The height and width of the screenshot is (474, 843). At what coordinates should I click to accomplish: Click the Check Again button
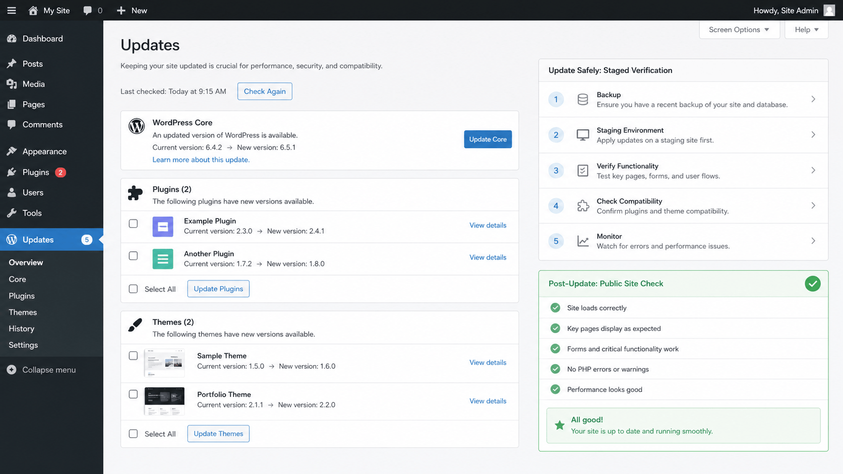(265, 91)
